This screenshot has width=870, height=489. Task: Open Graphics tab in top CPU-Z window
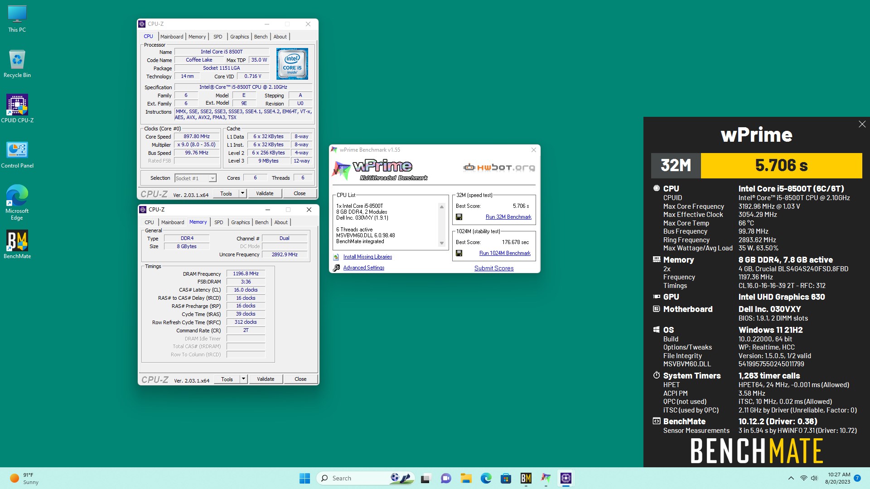click(x=240, y=37)
